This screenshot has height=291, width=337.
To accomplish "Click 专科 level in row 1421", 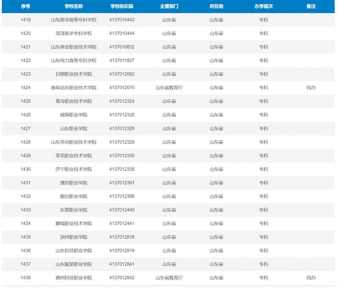I will point(264,47).
